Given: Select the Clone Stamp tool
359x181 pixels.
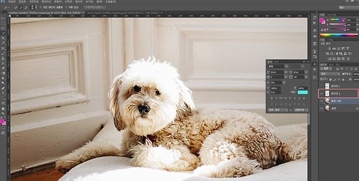Looking at the screenshot, I should 3,58.
